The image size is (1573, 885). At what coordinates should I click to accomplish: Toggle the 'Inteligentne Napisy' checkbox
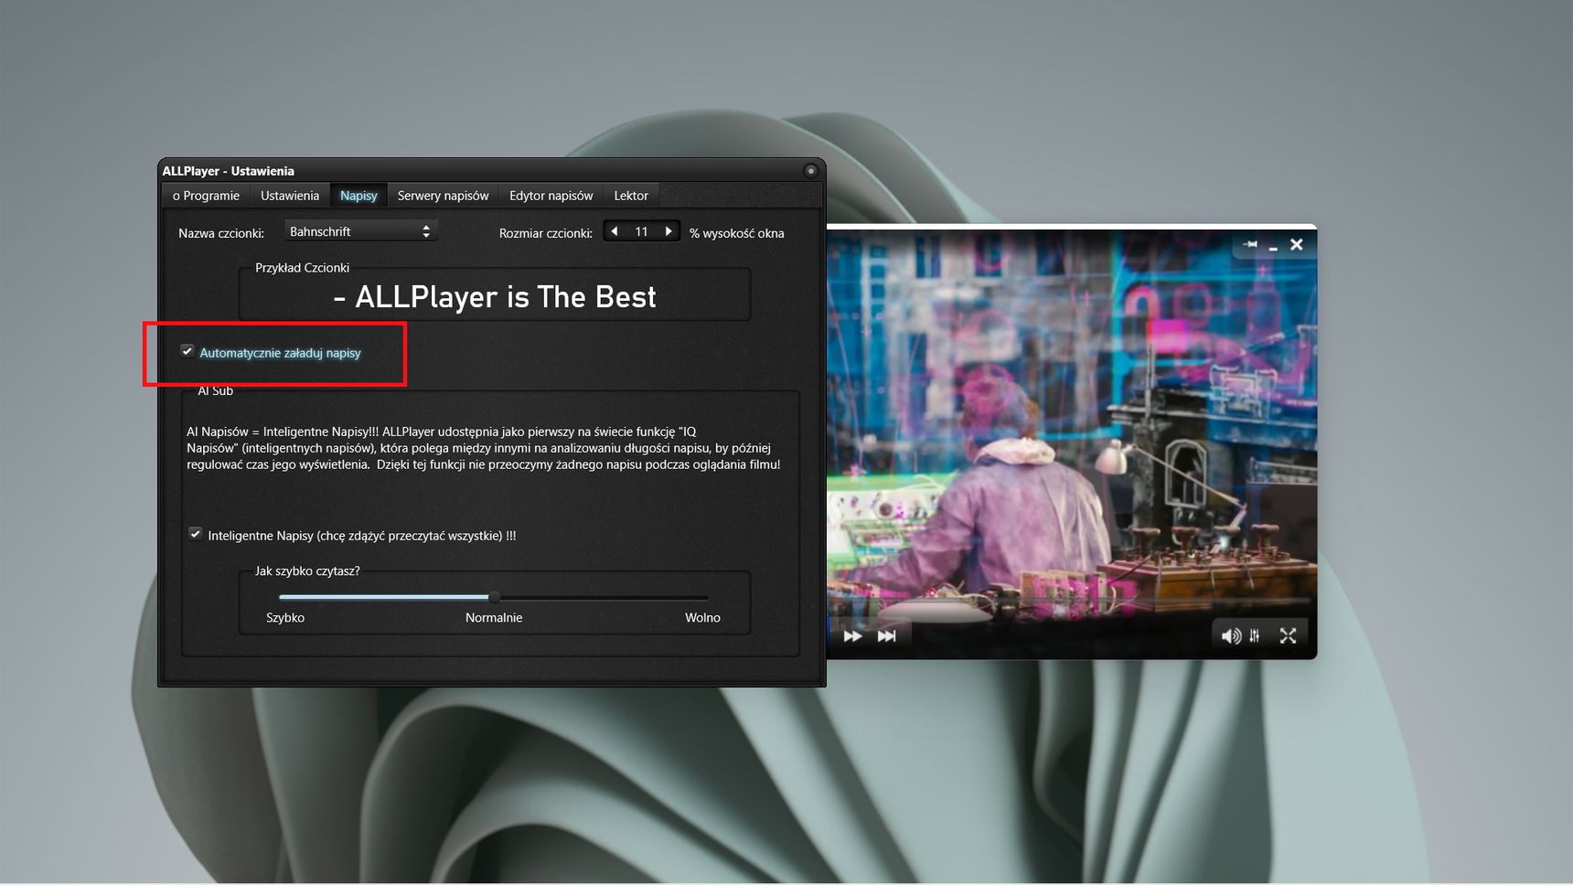tap(195, 534)
